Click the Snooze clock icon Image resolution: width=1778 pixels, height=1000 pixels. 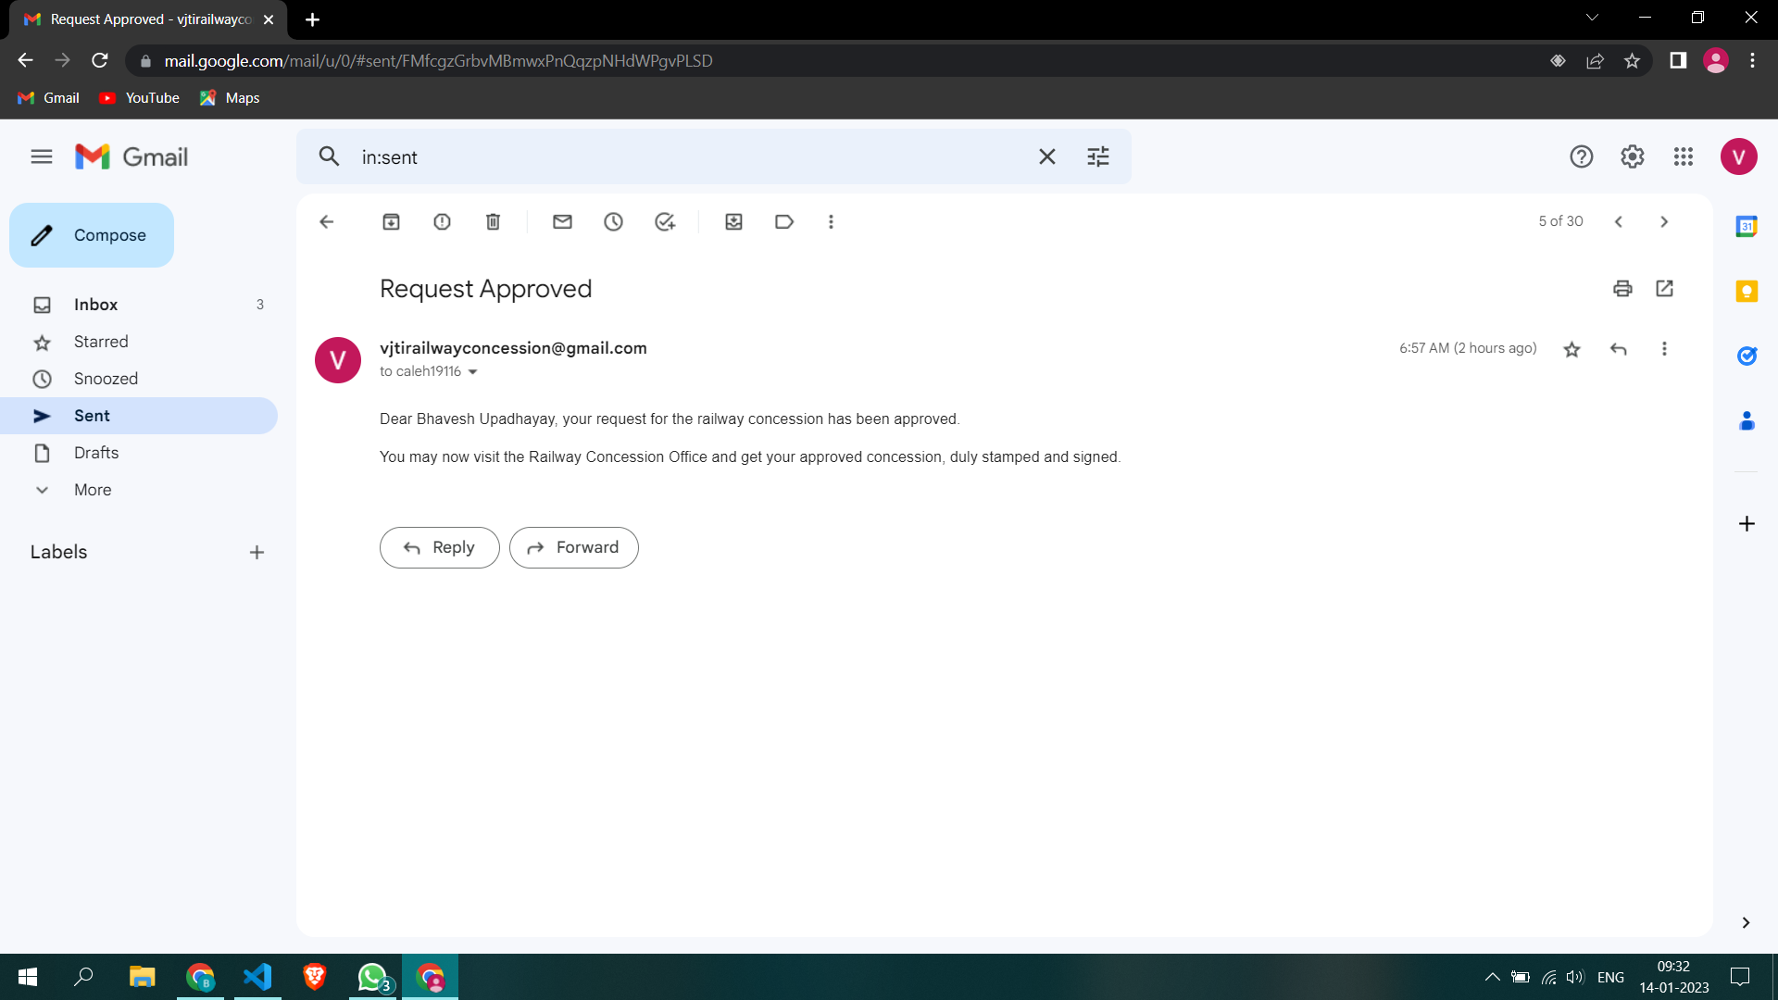click(613, 222)
